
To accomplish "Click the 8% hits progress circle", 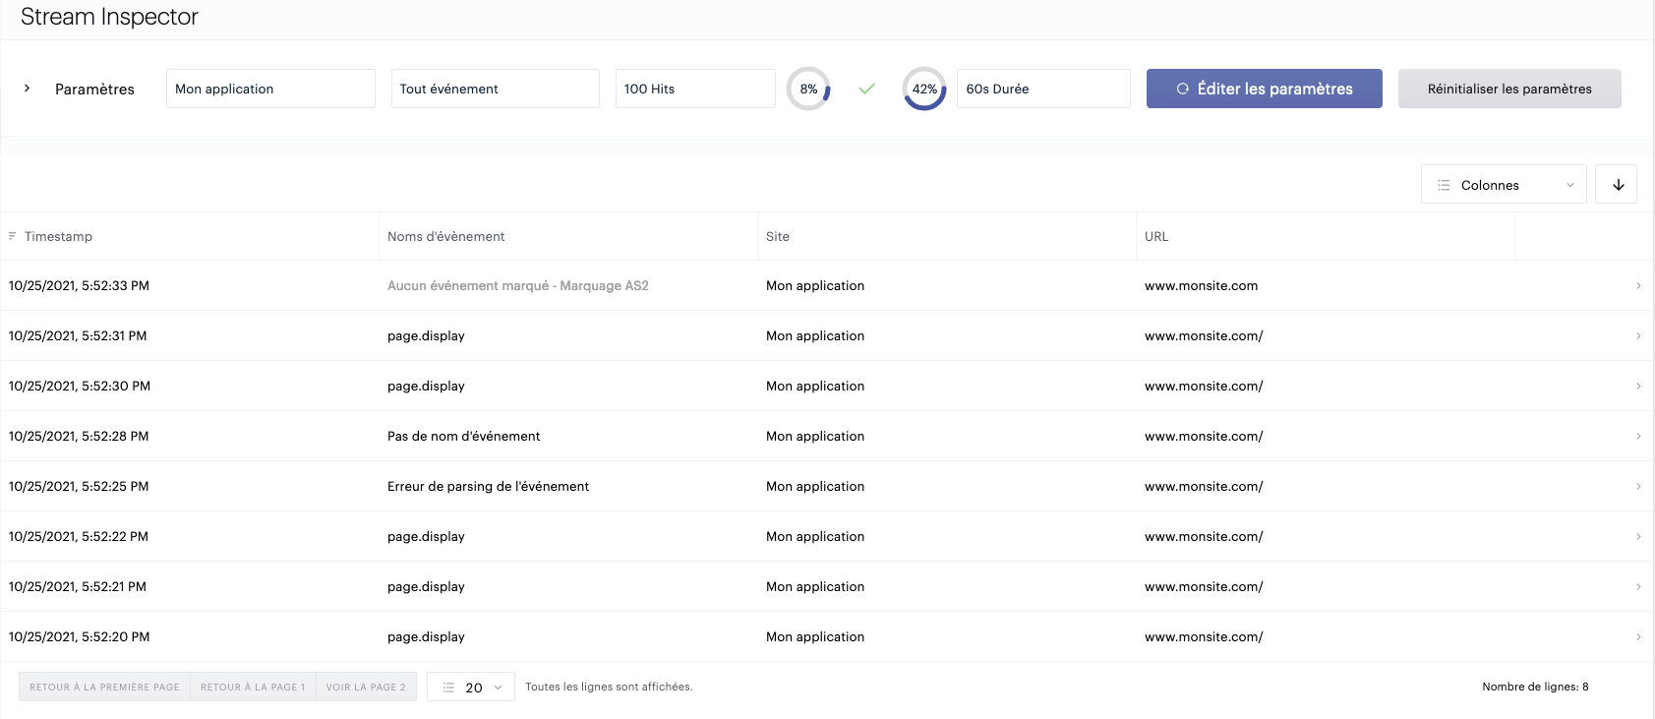I will (x=808, y=89).
